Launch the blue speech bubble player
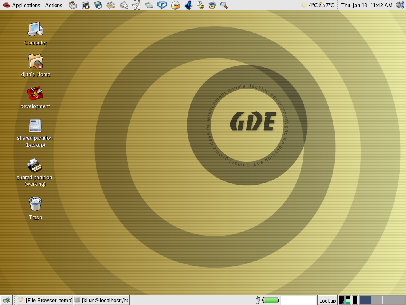 click(x=162, y=5)
